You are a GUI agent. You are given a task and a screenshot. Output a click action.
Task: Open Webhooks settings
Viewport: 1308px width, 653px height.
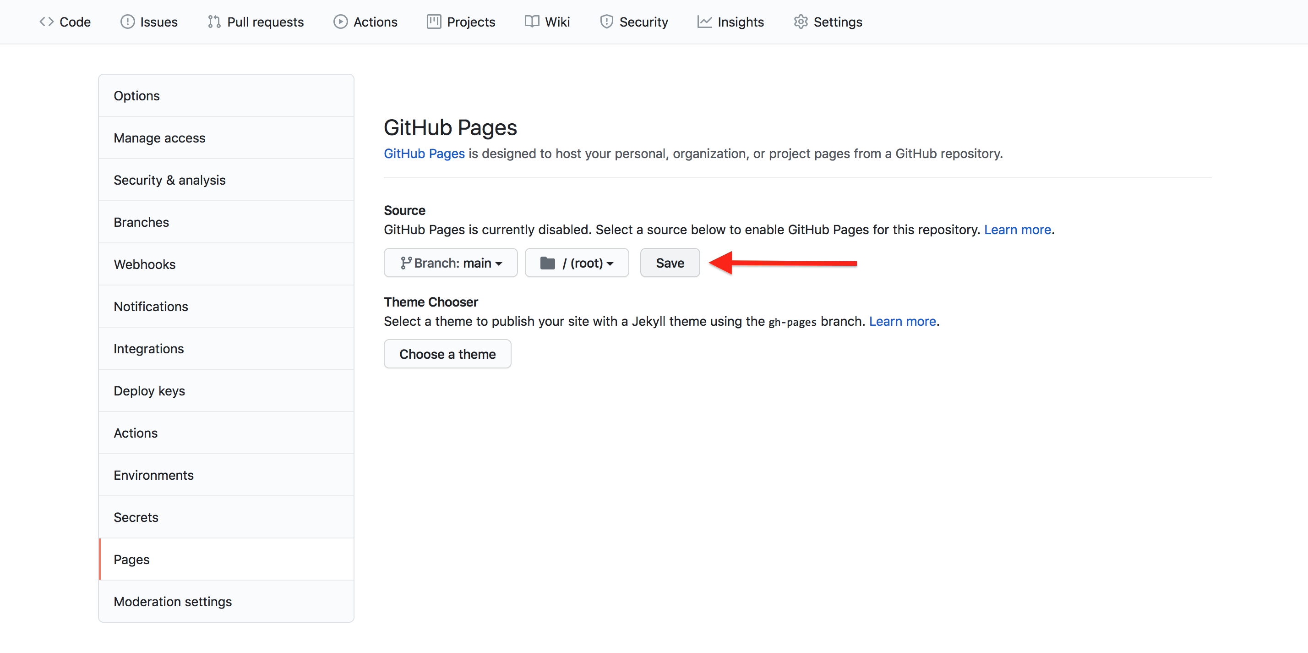coord(226,264)
